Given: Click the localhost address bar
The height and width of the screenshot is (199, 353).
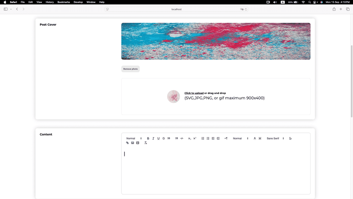Looking at the screenshot, I should click(x=176, y=9).
